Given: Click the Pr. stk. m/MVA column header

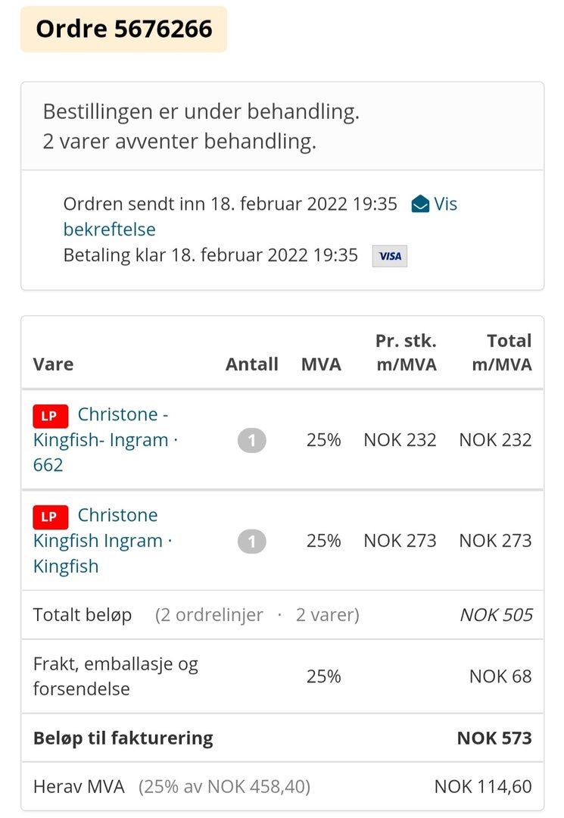Looking at the screenshot, I should [x=406, y=353].
